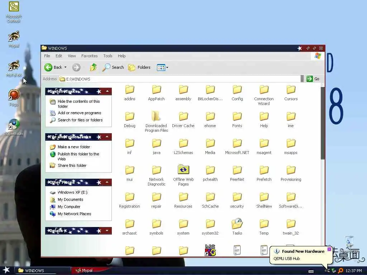Viewport: 367px width, 275px height.
Task: Click the Forward arrow toolbar button
Action: tap(76, 67)
